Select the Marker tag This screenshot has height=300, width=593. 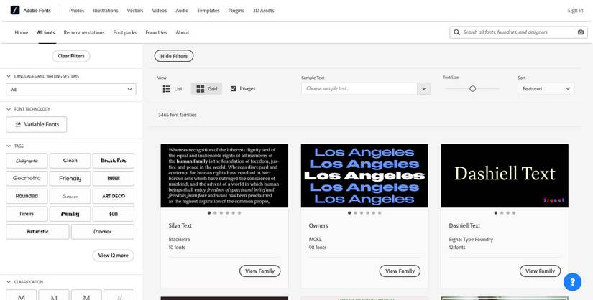pyautogui.click(x=103, y=232)
